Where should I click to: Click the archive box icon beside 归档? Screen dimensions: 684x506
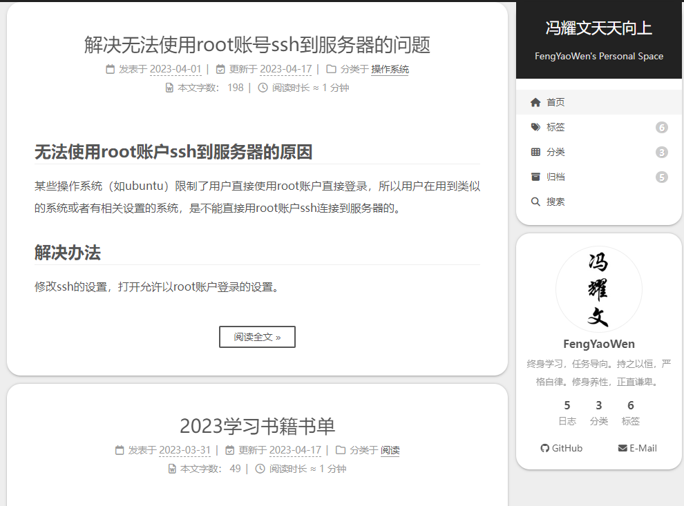[x=535, y=177]
